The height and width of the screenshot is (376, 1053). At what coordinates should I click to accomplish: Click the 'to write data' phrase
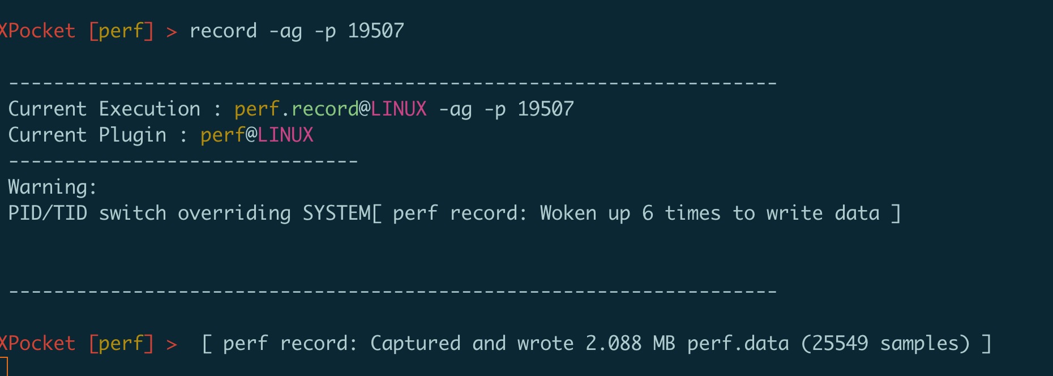click(x=806, y=213)
